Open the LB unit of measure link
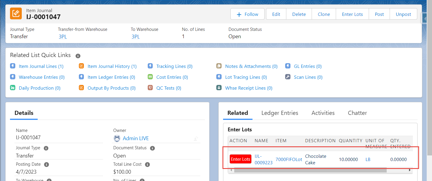432x181 pixels. 368,160
